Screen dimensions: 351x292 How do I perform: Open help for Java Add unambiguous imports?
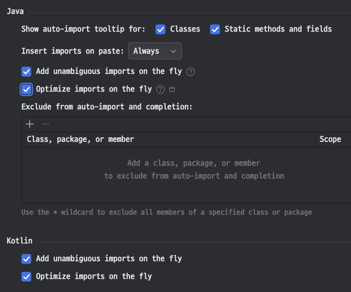(x=191, y=72)
